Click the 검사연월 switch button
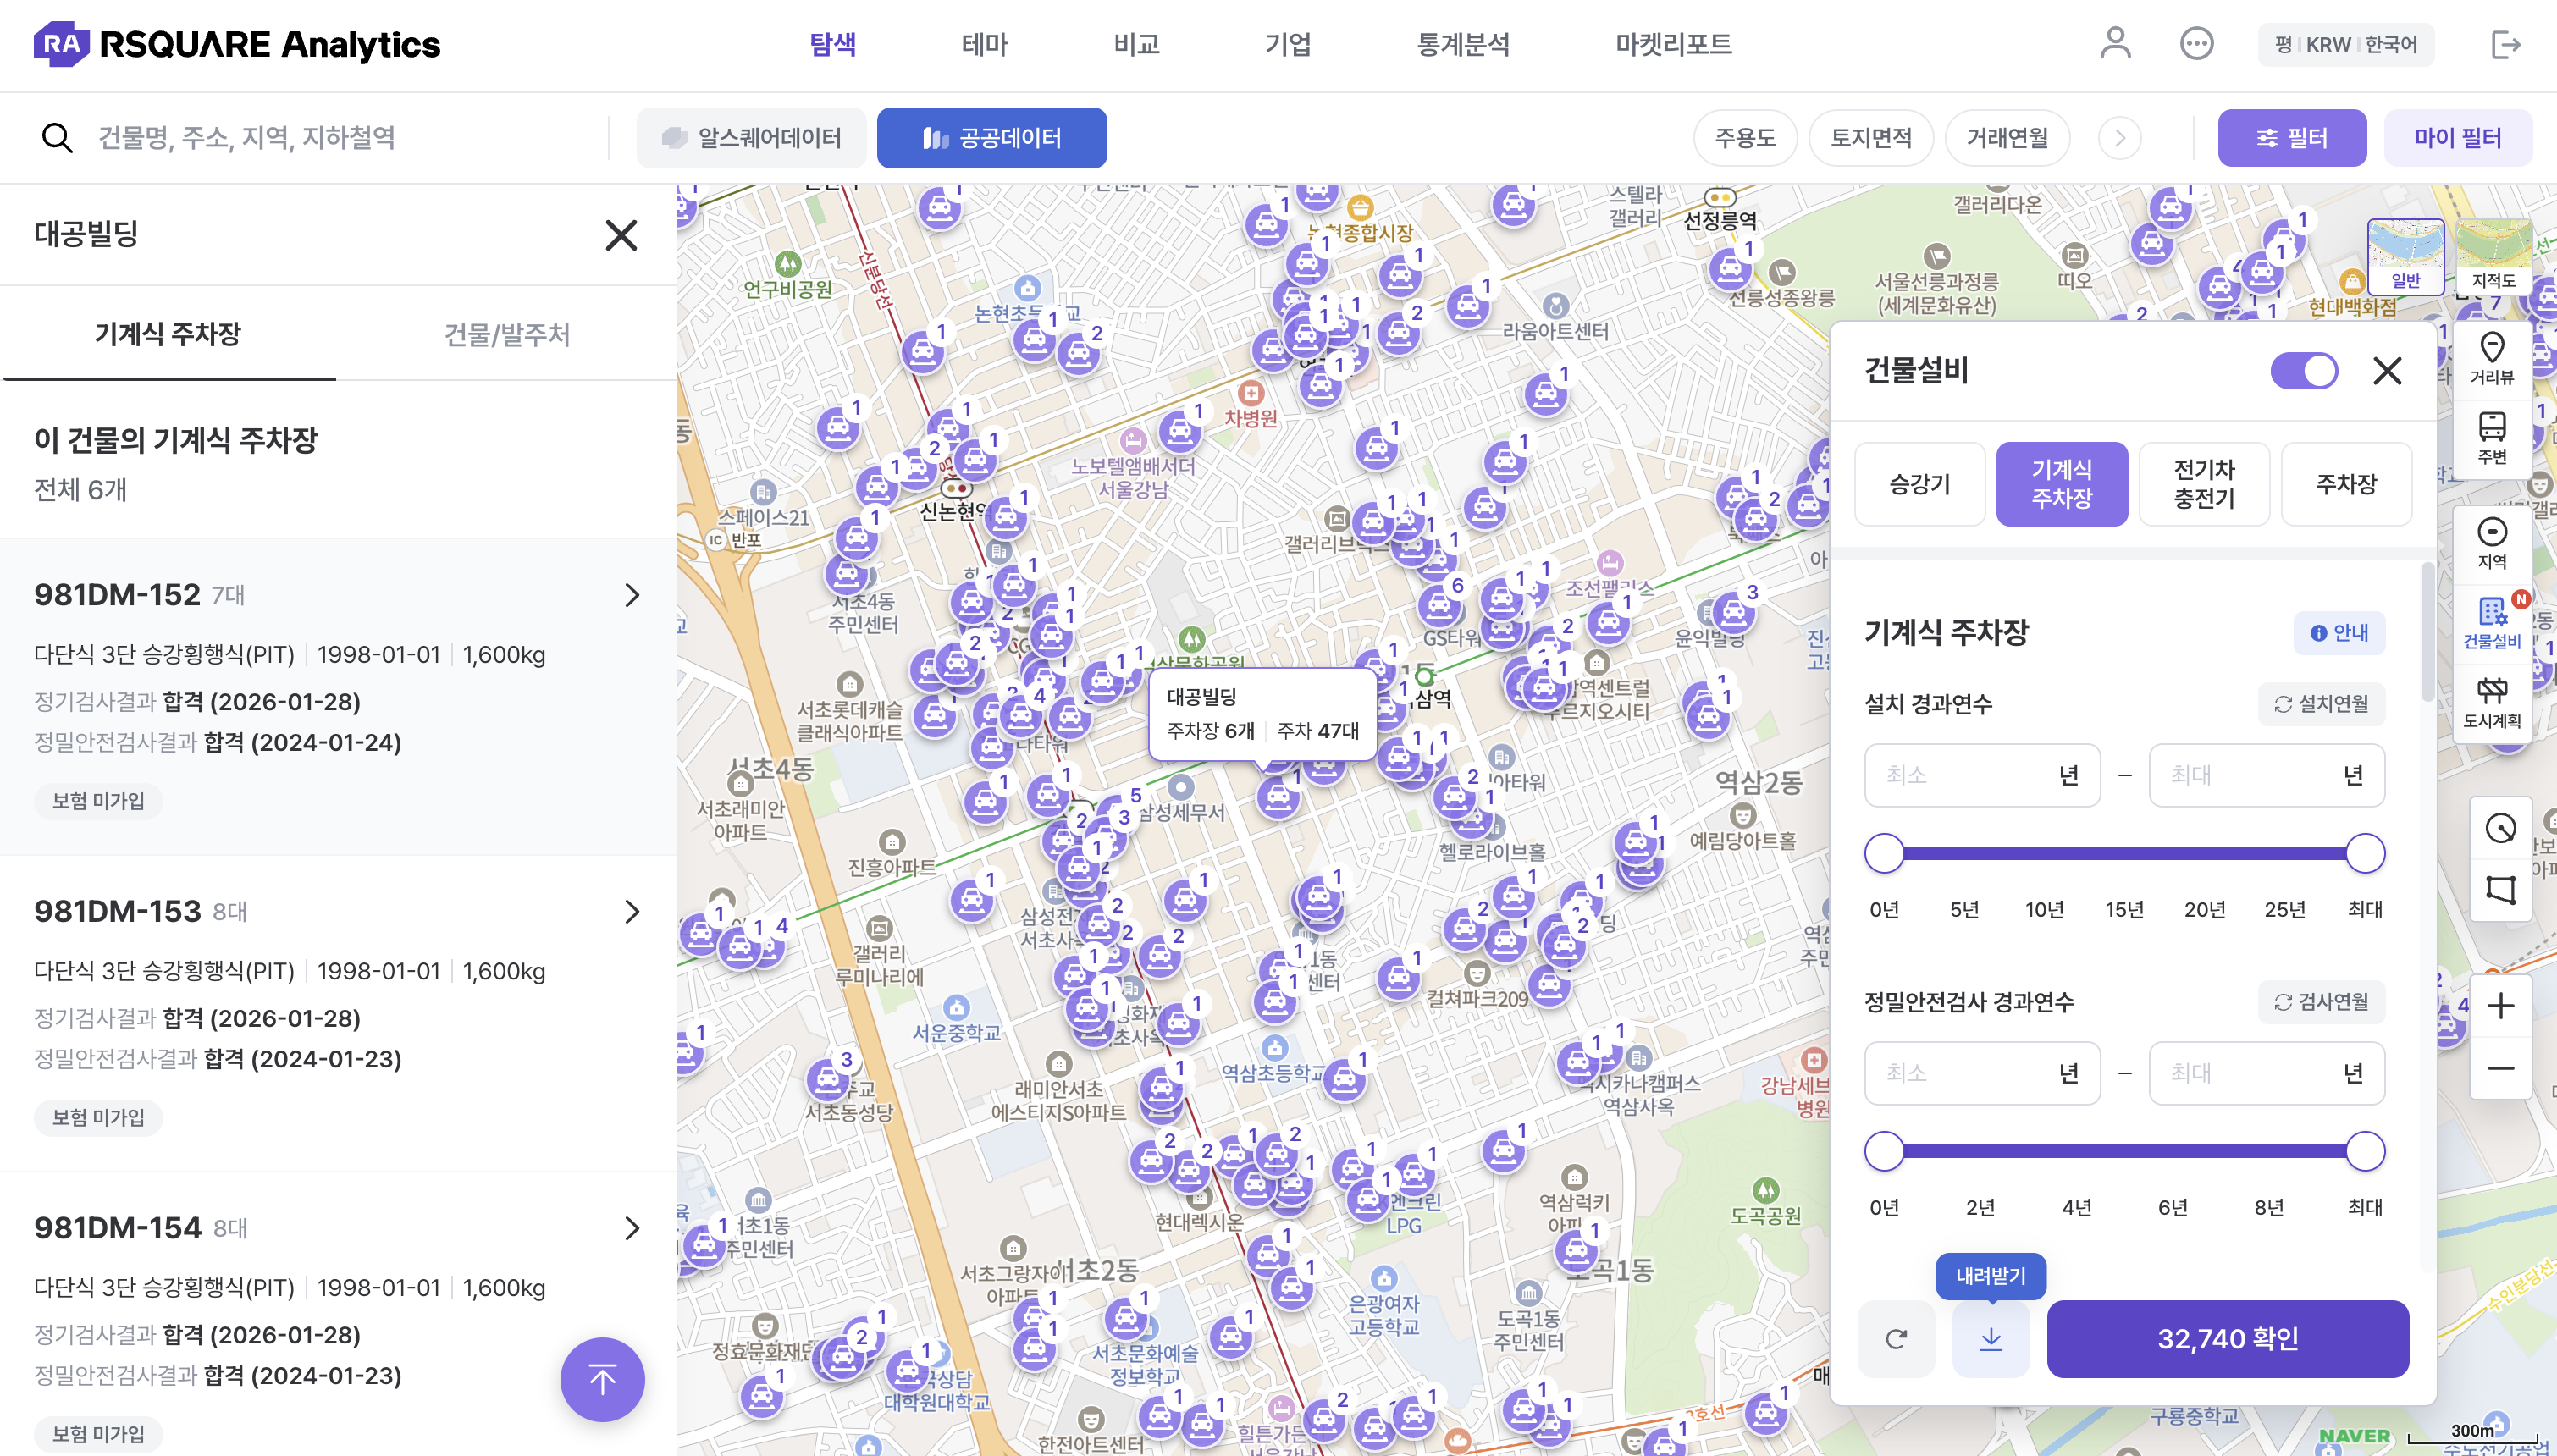2557x1456 pixels. point(2320,1002)
